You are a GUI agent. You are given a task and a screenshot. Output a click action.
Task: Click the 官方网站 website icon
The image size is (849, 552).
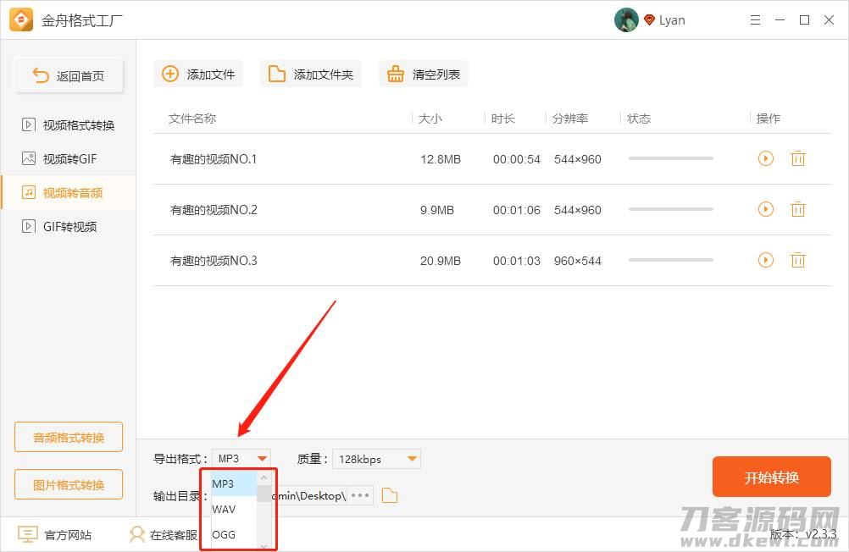tap(26, 534)
